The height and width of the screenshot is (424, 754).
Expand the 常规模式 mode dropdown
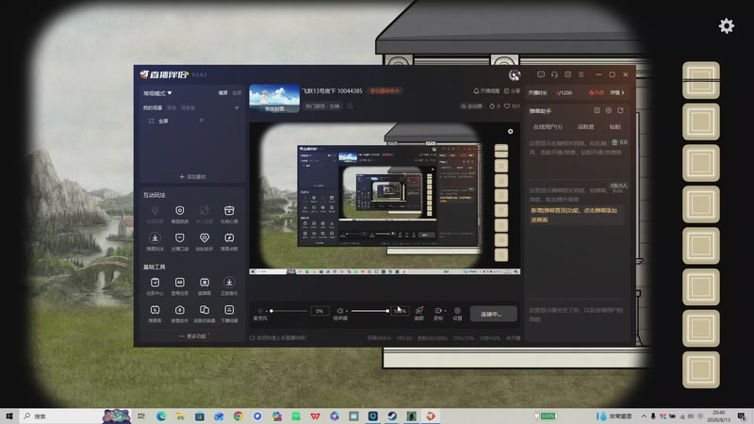[x=157, y=93]
